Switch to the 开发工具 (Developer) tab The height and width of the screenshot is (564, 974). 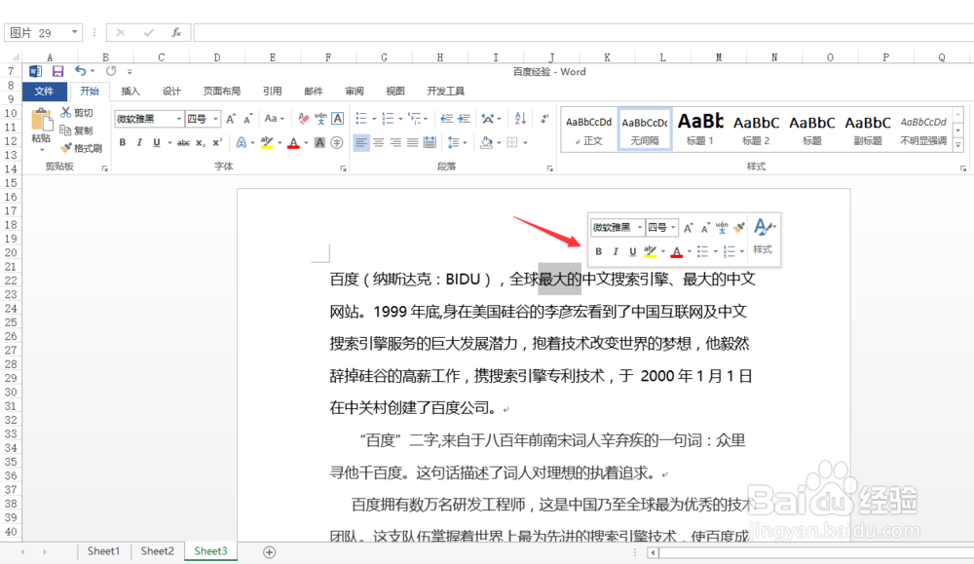click(445, 92)
